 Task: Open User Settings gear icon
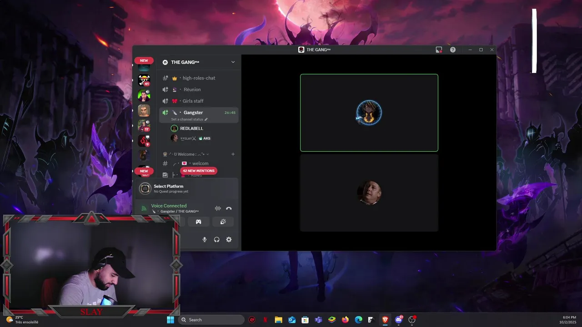[229, 239]
